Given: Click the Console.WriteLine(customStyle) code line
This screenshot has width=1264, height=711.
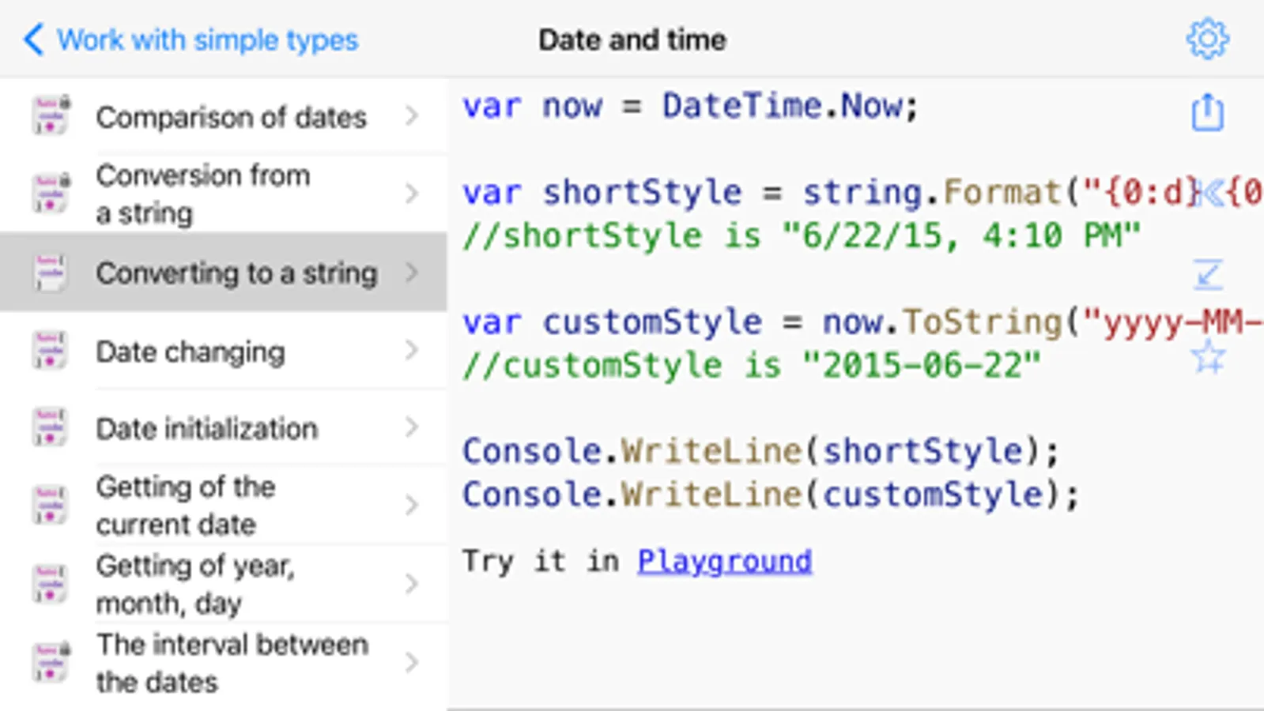Looking at the screenshot, I should tap(770, 495).
